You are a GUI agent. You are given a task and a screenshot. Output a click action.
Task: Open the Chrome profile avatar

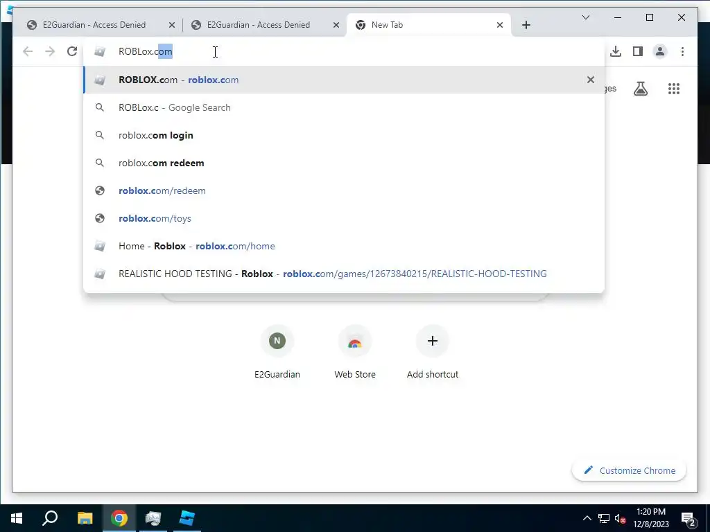(x=660, y=51)
